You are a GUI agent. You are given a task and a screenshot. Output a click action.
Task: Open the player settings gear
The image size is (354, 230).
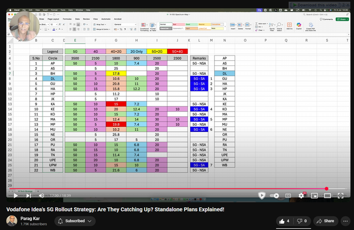[x=301, y=196]
